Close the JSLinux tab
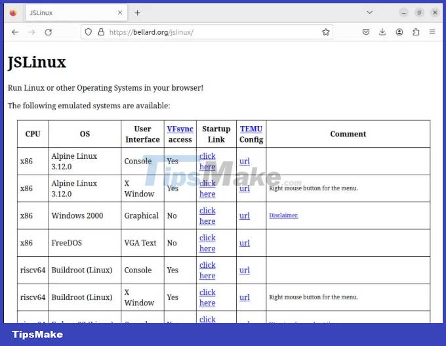The height and width of the screenshot is (346, 446). pos(120,12)
